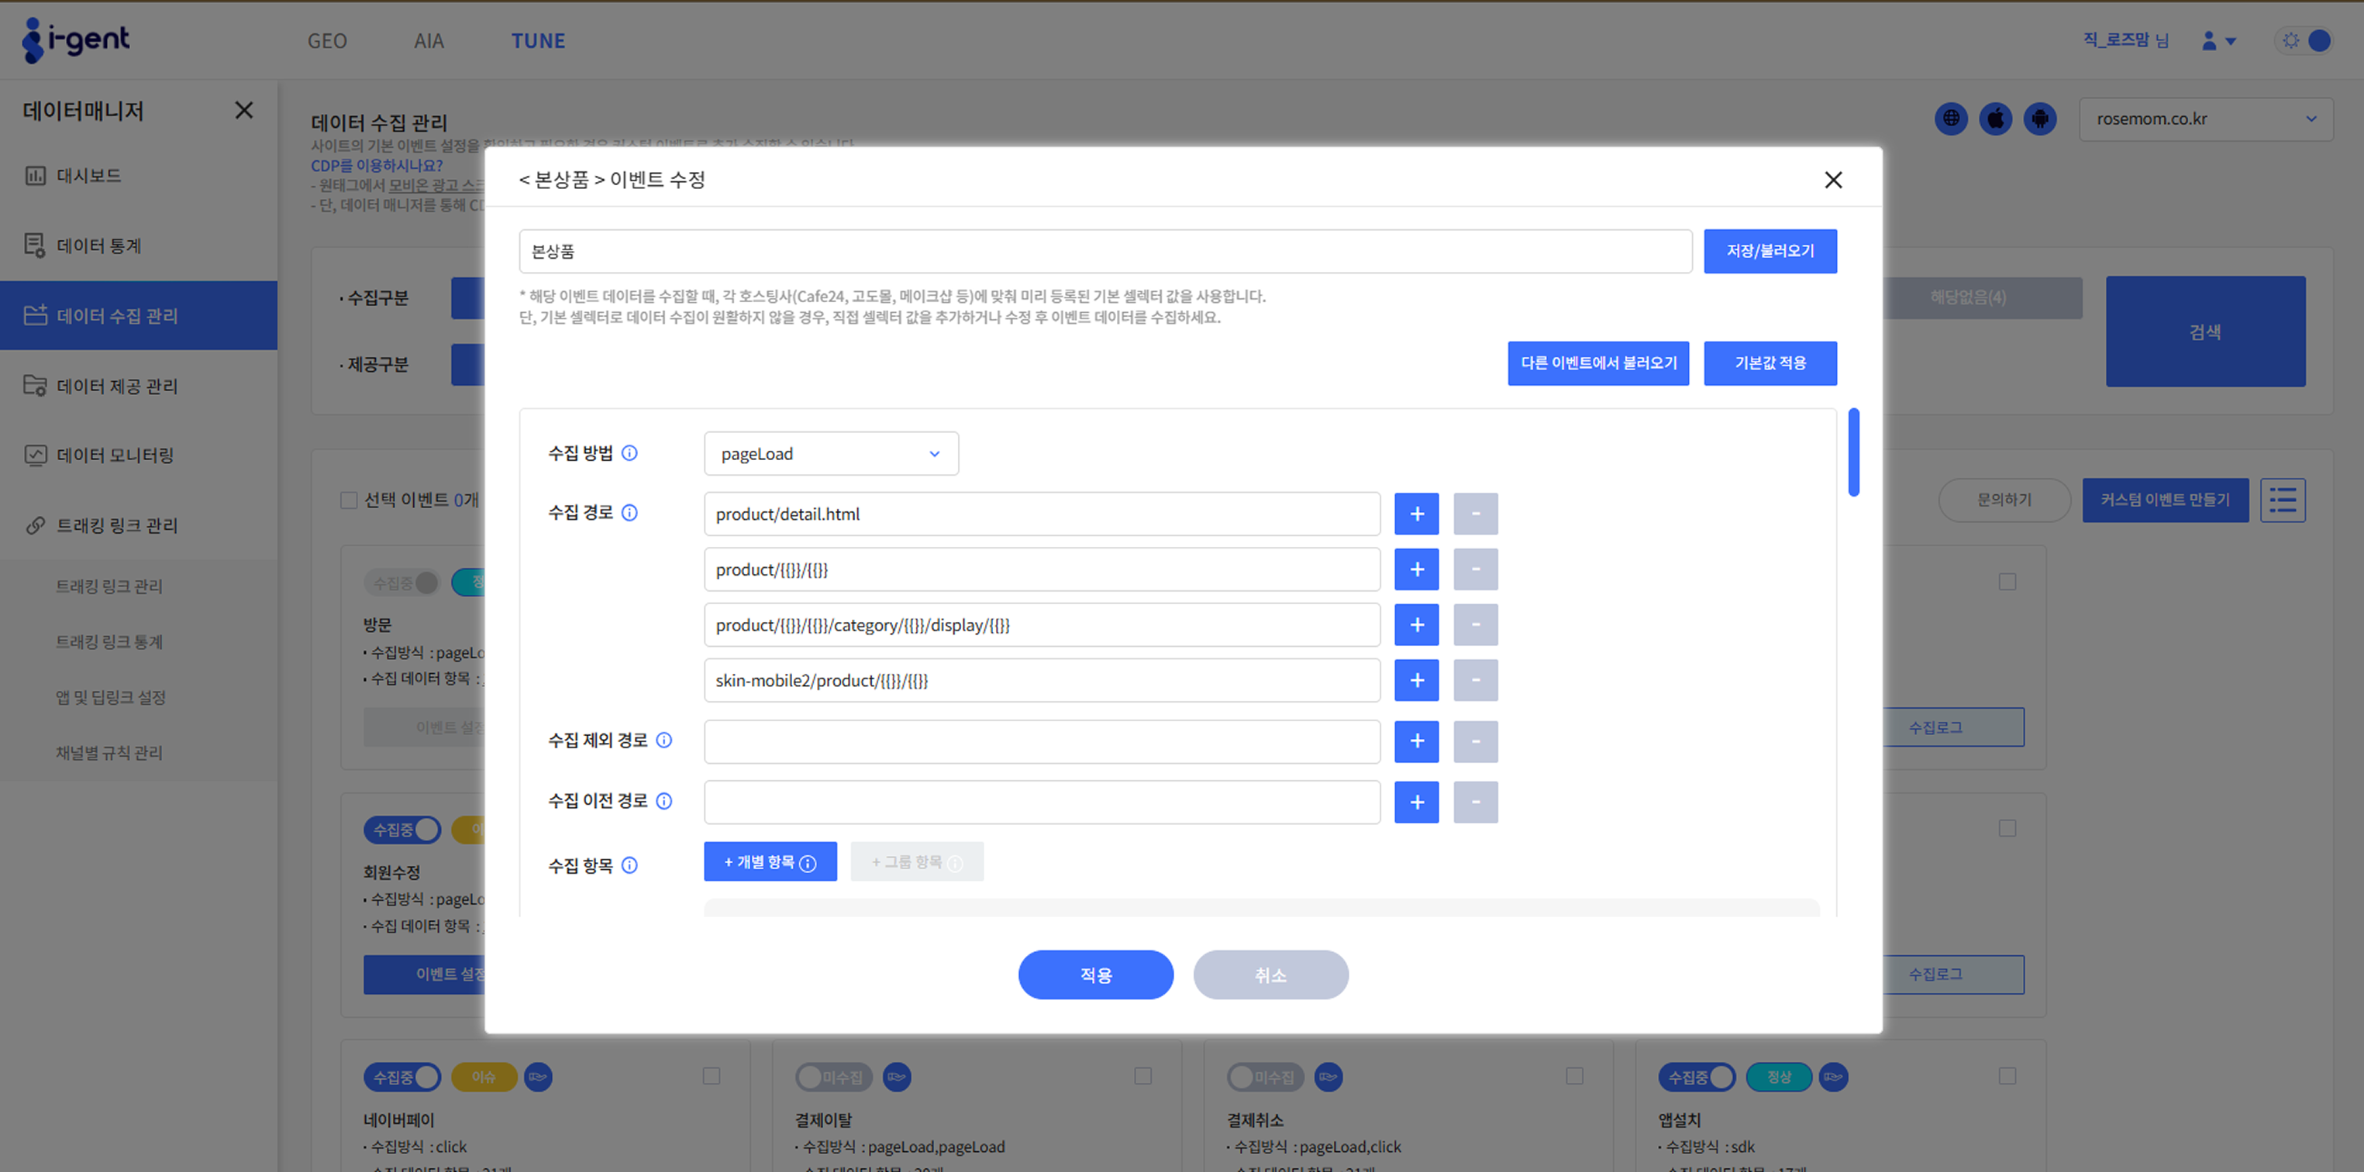Open 데이터 수집 관리 in sidebar

pos(139,315)
